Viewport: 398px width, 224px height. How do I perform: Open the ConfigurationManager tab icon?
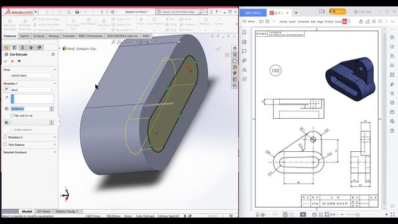(22, 48)
